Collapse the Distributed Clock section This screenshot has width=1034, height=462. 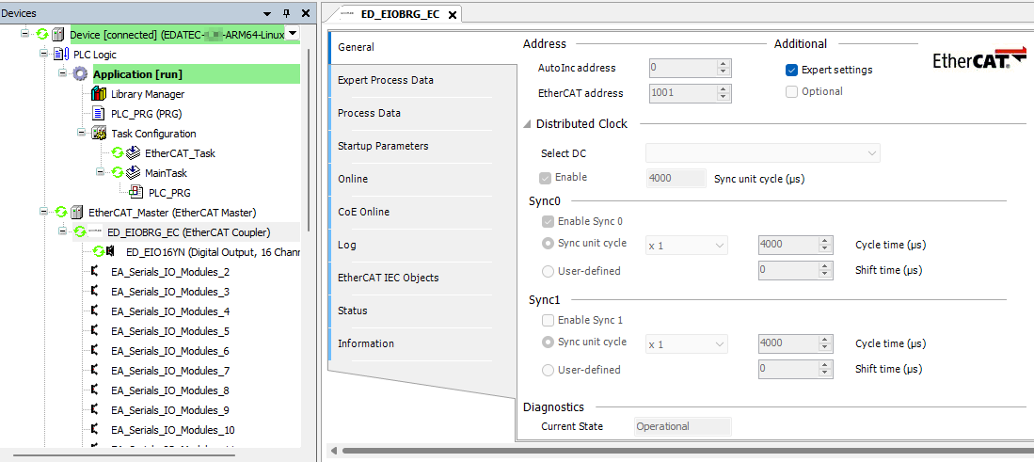527,124
